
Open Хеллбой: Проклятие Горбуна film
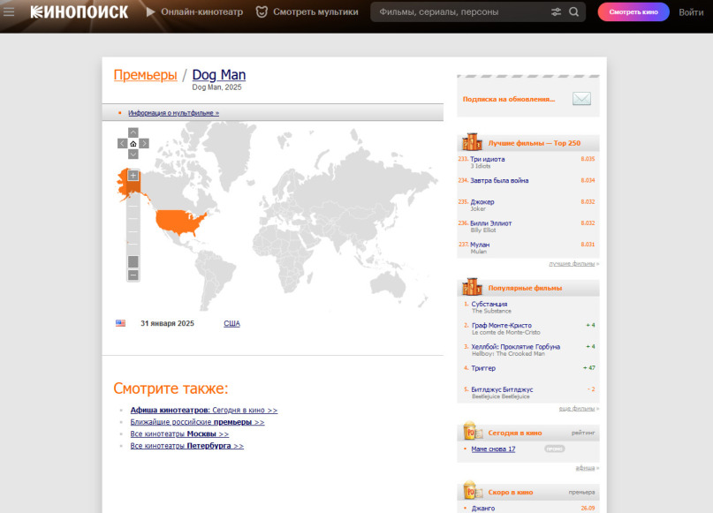[x=516, y=347]
